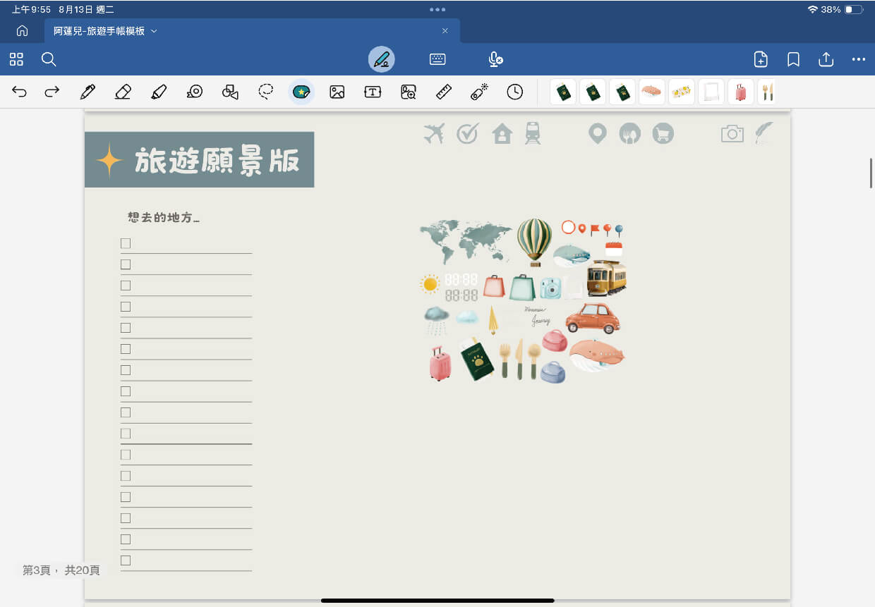Viewport: 875px width, 607px height.
Task: Open recently used items with clock icon
Action: pyautogui.click(x=514, y=92)
